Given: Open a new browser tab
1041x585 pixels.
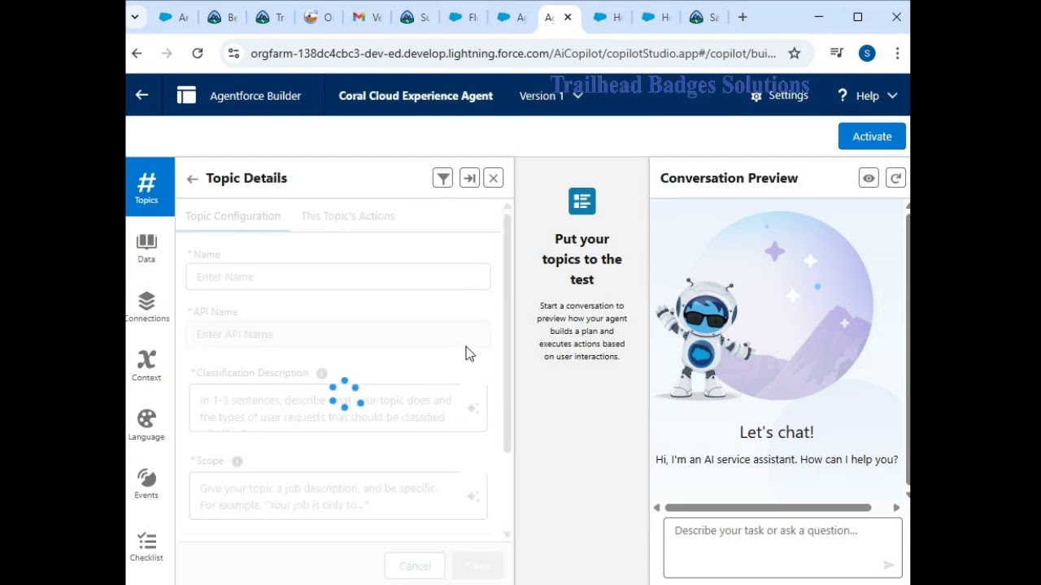Looking at the screenshot, I should pyautogui.click(x=743, y=17).
